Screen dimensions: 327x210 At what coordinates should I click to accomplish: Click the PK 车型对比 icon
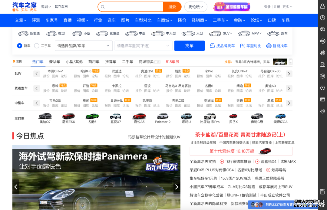pos(242,45)
